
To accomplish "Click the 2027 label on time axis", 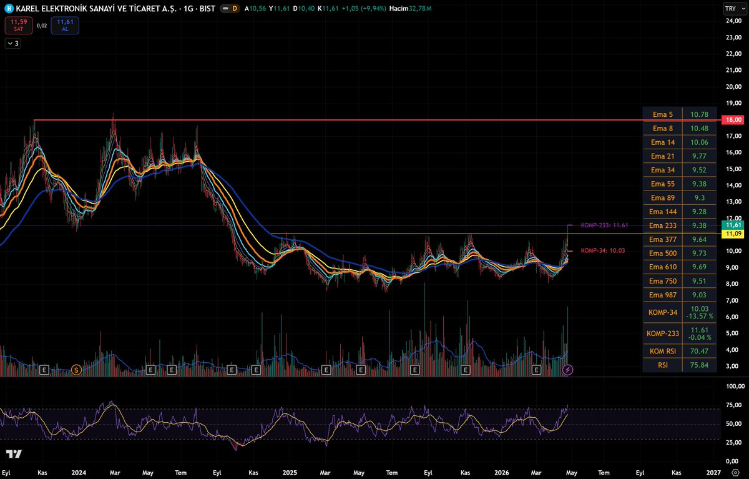I will (x=713, y=473).
